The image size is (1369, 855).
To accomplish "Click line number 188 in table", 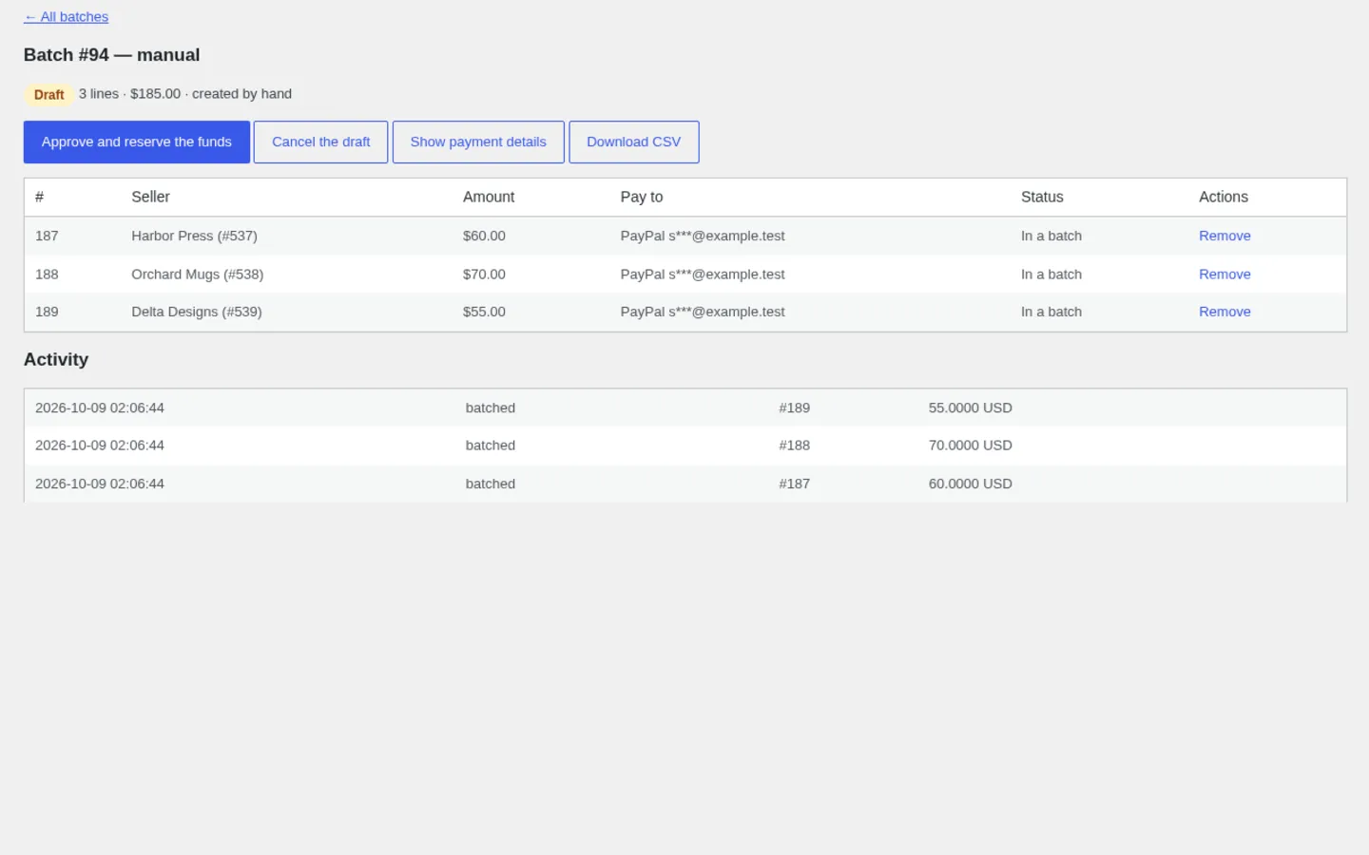I will click(x=47, y=274).
